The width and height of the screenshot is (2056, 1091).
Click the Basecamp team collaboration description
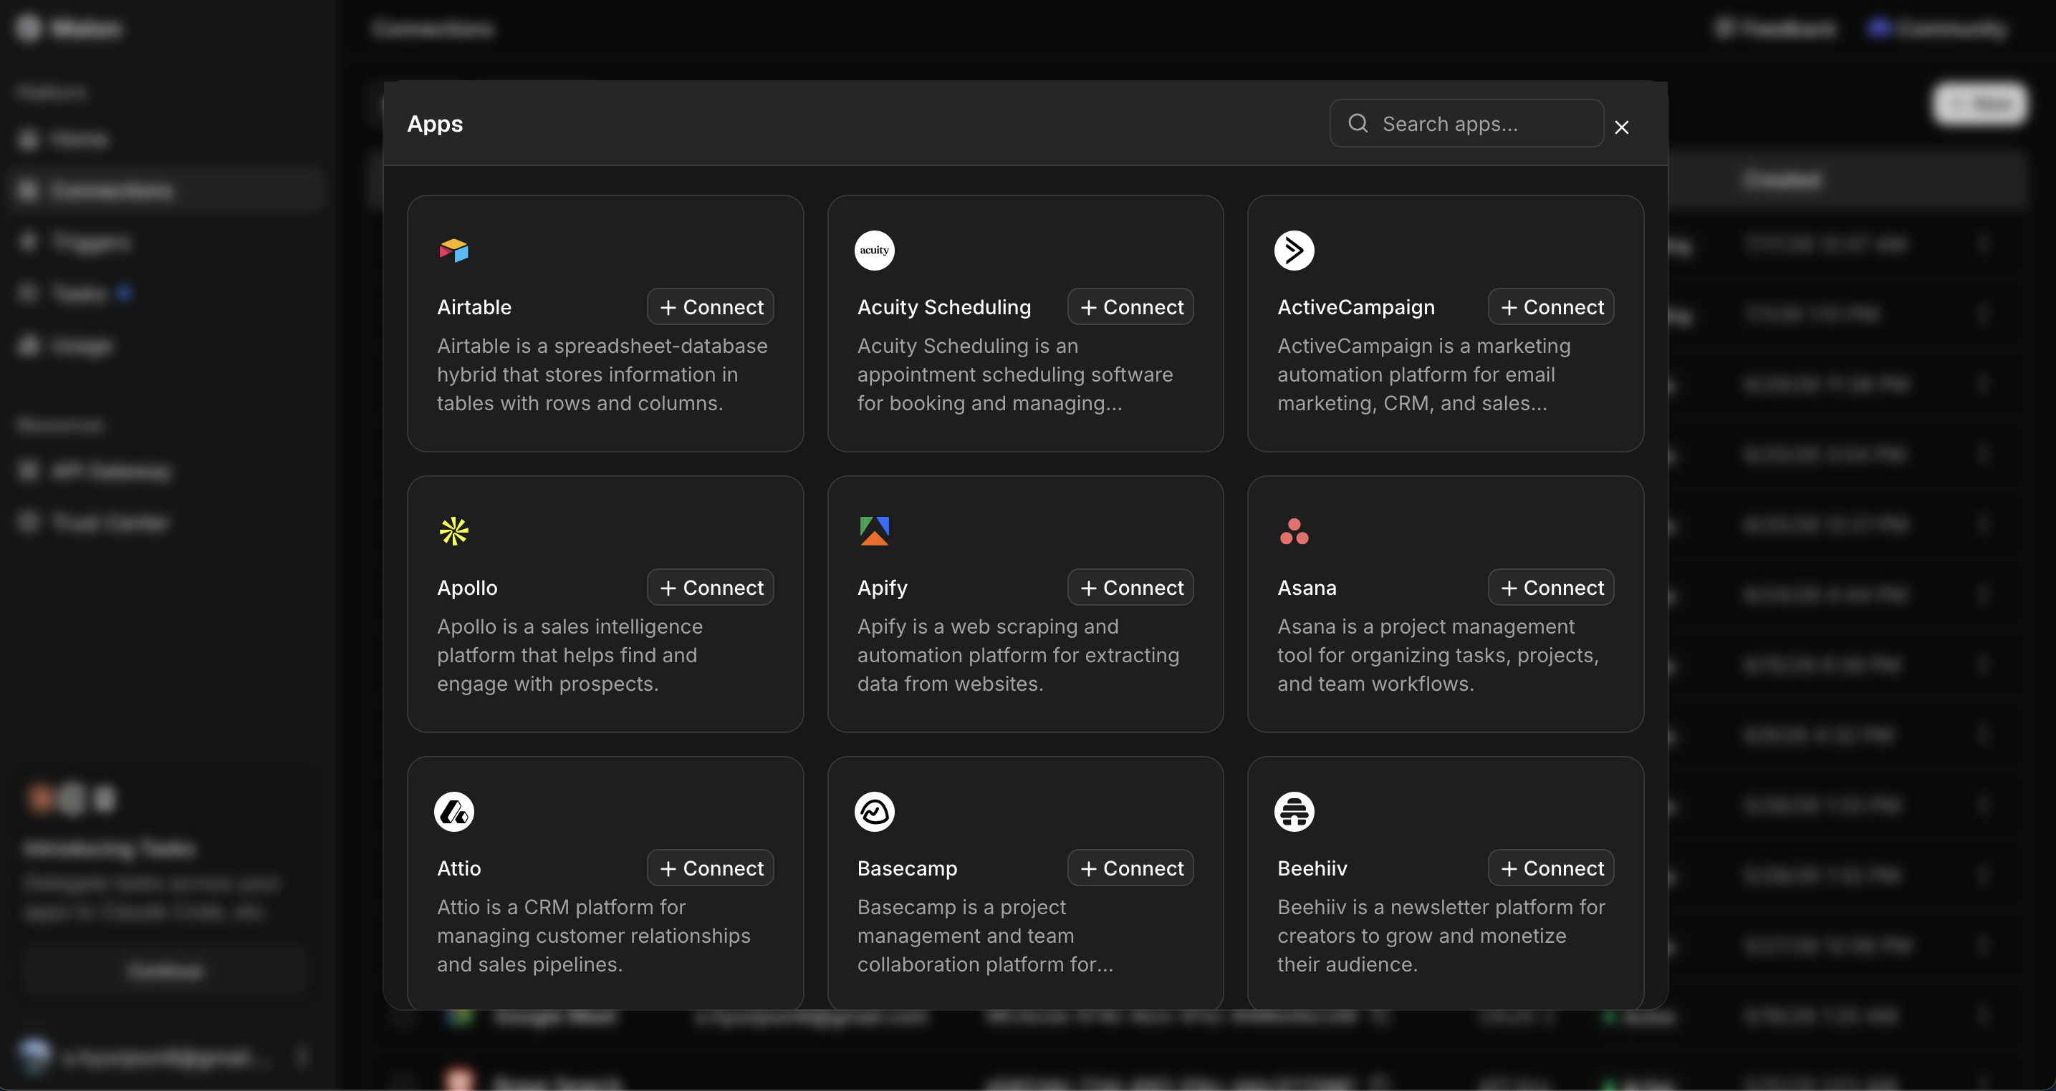[985, 936]
